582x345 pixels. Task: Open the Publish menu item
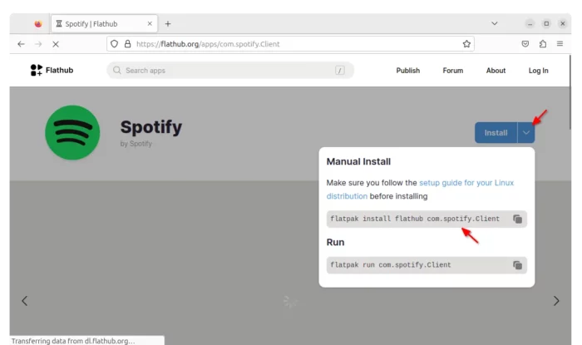coord(408,71)
